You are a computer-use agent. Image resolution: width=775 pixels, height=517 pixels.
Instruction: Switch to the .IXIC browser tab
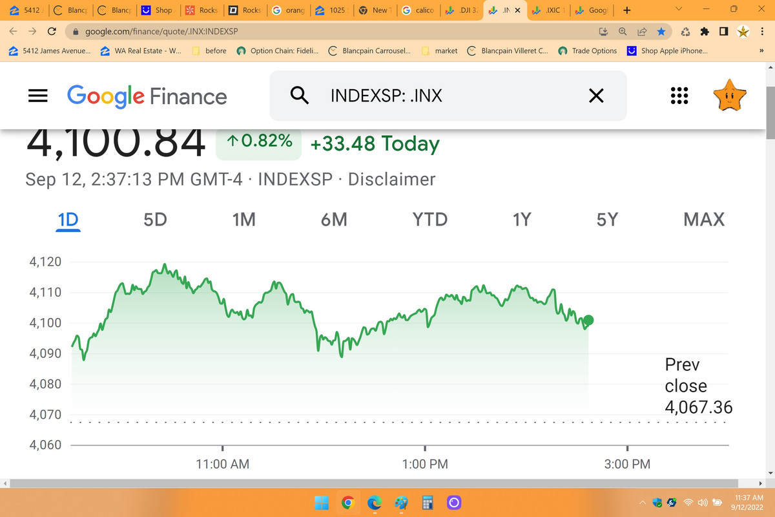(548, 10)
